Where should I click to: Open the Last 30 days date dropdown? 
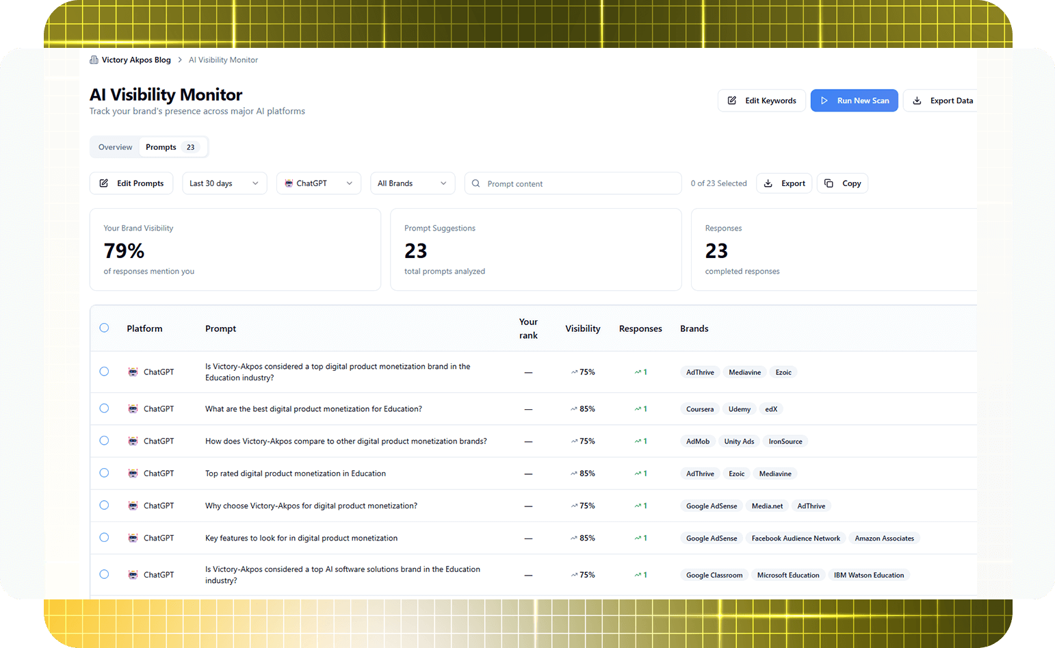tap(224, 183)
